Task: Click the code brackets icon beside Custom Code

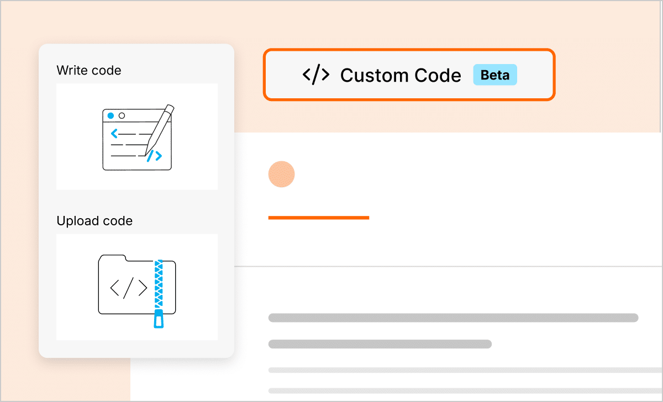Action: [x=316, y=75]
